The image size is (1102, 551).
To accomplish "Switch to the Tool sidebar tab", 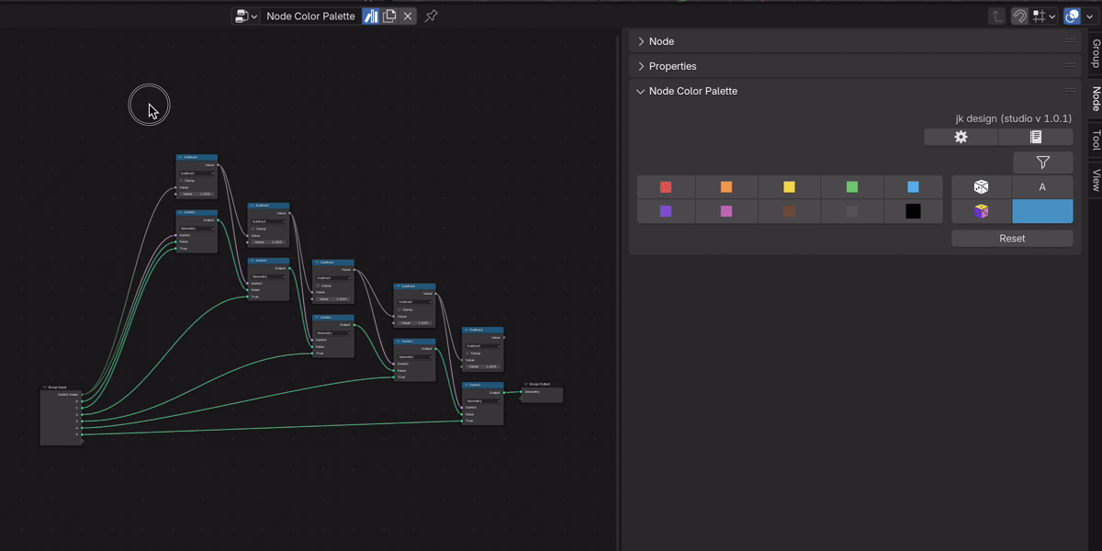I will [x=1095, y=140].
